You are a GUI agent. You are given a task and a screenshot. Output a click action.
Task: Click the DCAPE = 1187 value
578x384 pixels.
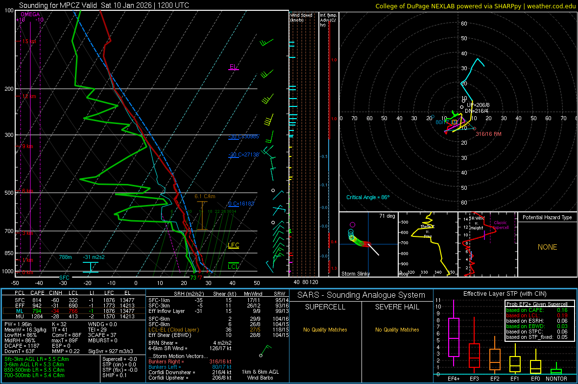22,346
